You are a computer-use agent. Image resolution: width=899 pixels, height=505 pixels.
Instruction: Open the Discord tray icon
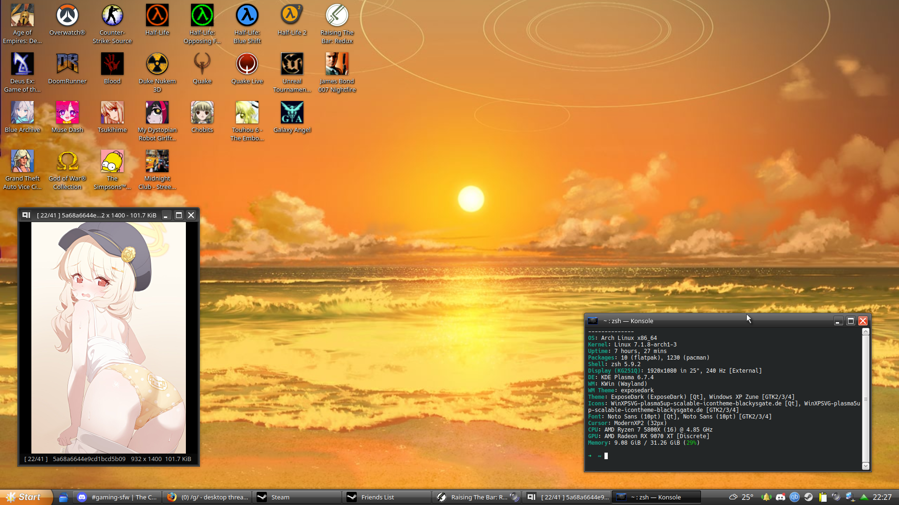[x=781, y=497]
